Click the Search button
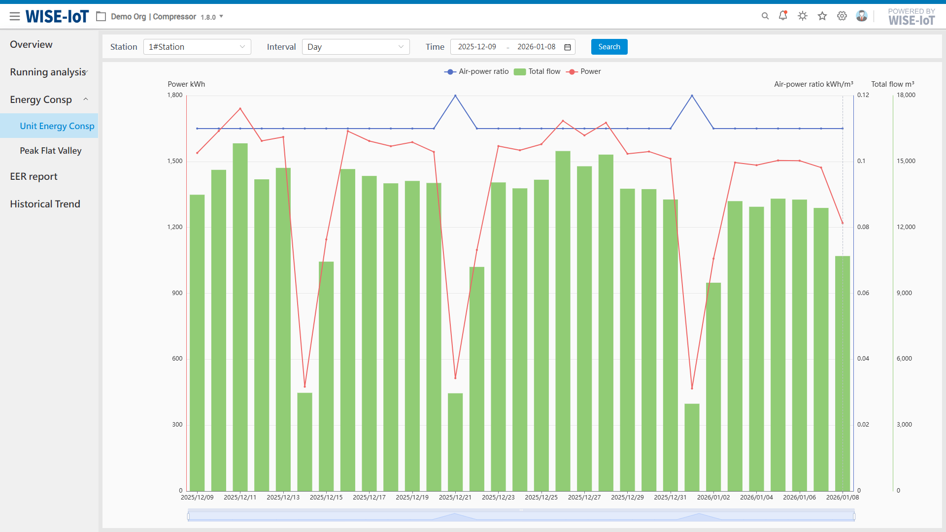 click(609, 47)
